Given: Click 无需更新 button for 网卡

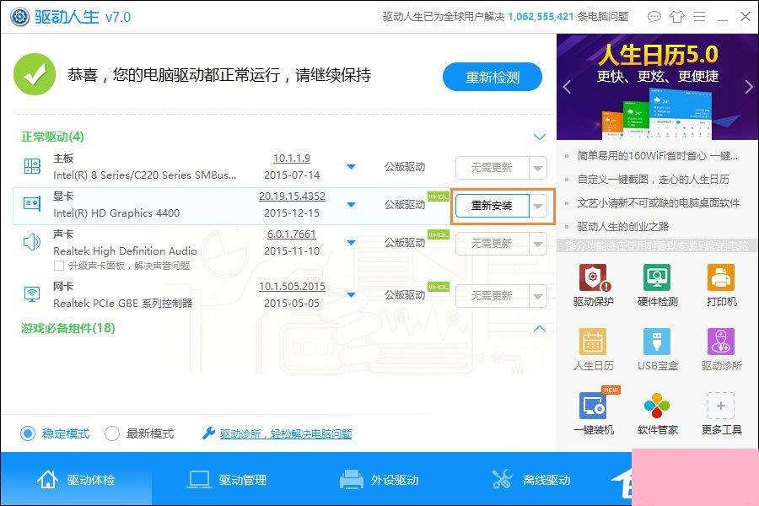Looking at the screenshot, I should [x=492, y=296].
